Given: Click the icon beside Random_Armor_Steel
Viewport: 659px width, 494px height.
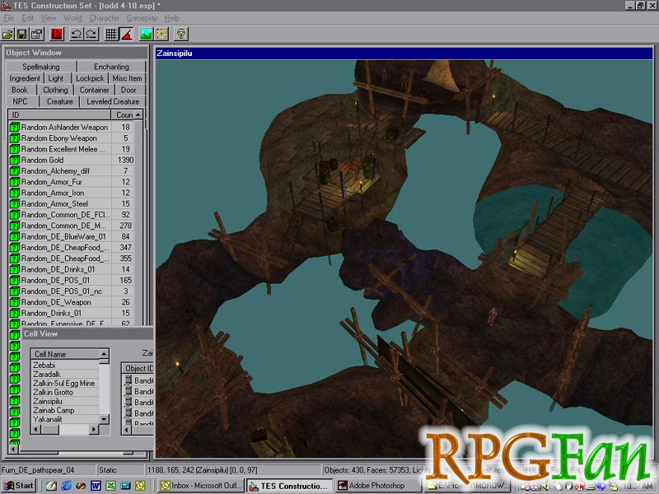Looking at the screenshot, I should (x=15, y=203).
